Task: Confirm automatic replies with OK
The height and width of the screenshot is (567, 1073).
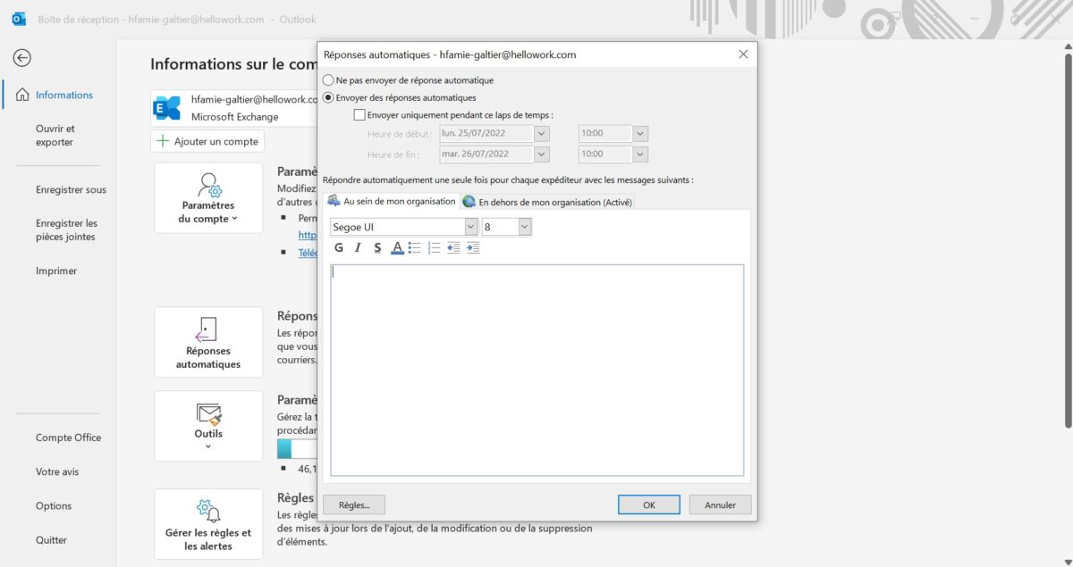Action: 648,504
